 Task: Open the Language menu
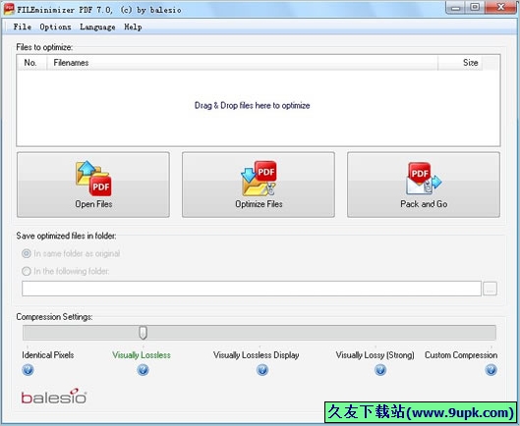[97, 27]
